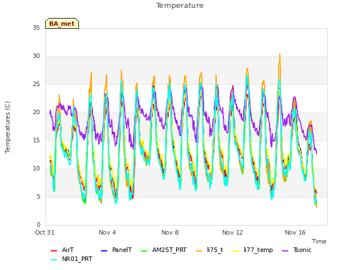Click the BA_met site label badge
The width and height of the screenshot is (361, 270).
tap(62, 24)
